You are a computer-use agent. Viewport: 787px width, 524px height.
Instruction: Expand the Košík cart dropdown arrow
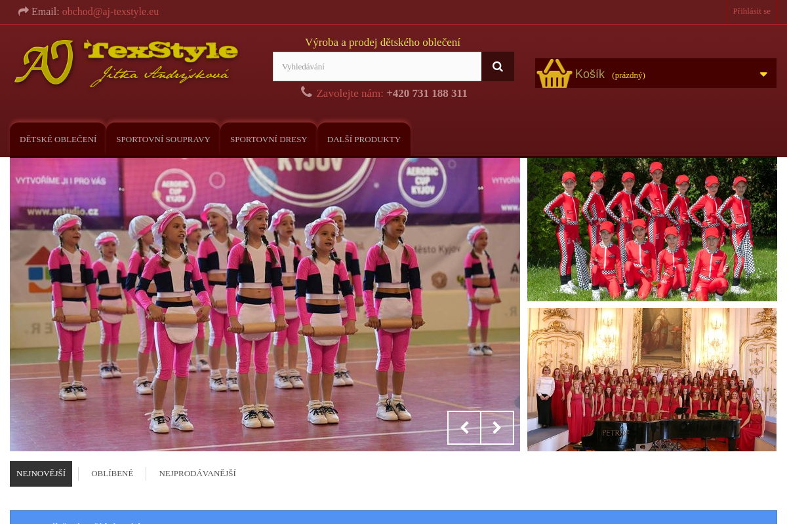click(763, 74)
